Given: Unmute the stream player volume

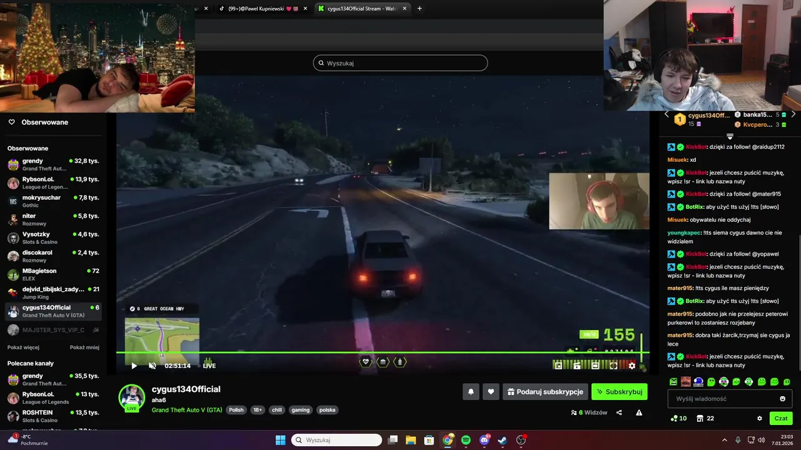Looking at the screenshot, I should click(152, 366).
